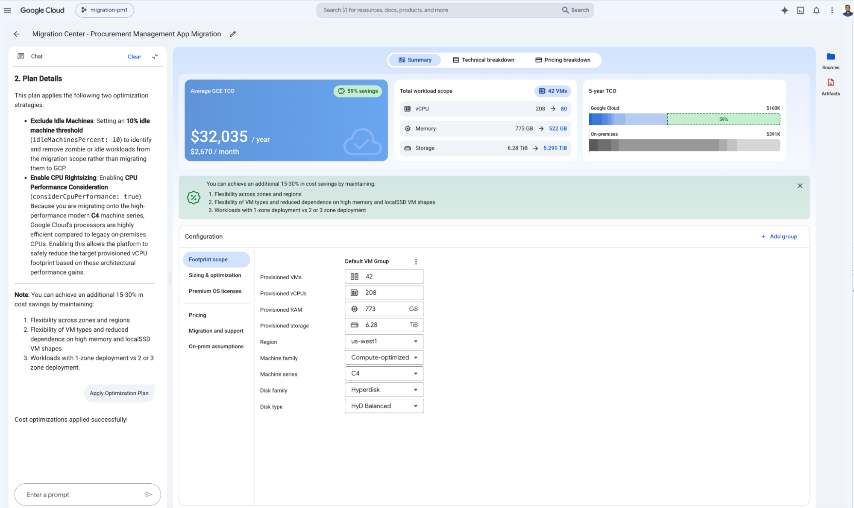Screen dimensions: 854x508
Task: Click the Storage scope row icon
Action: [408, 148]
